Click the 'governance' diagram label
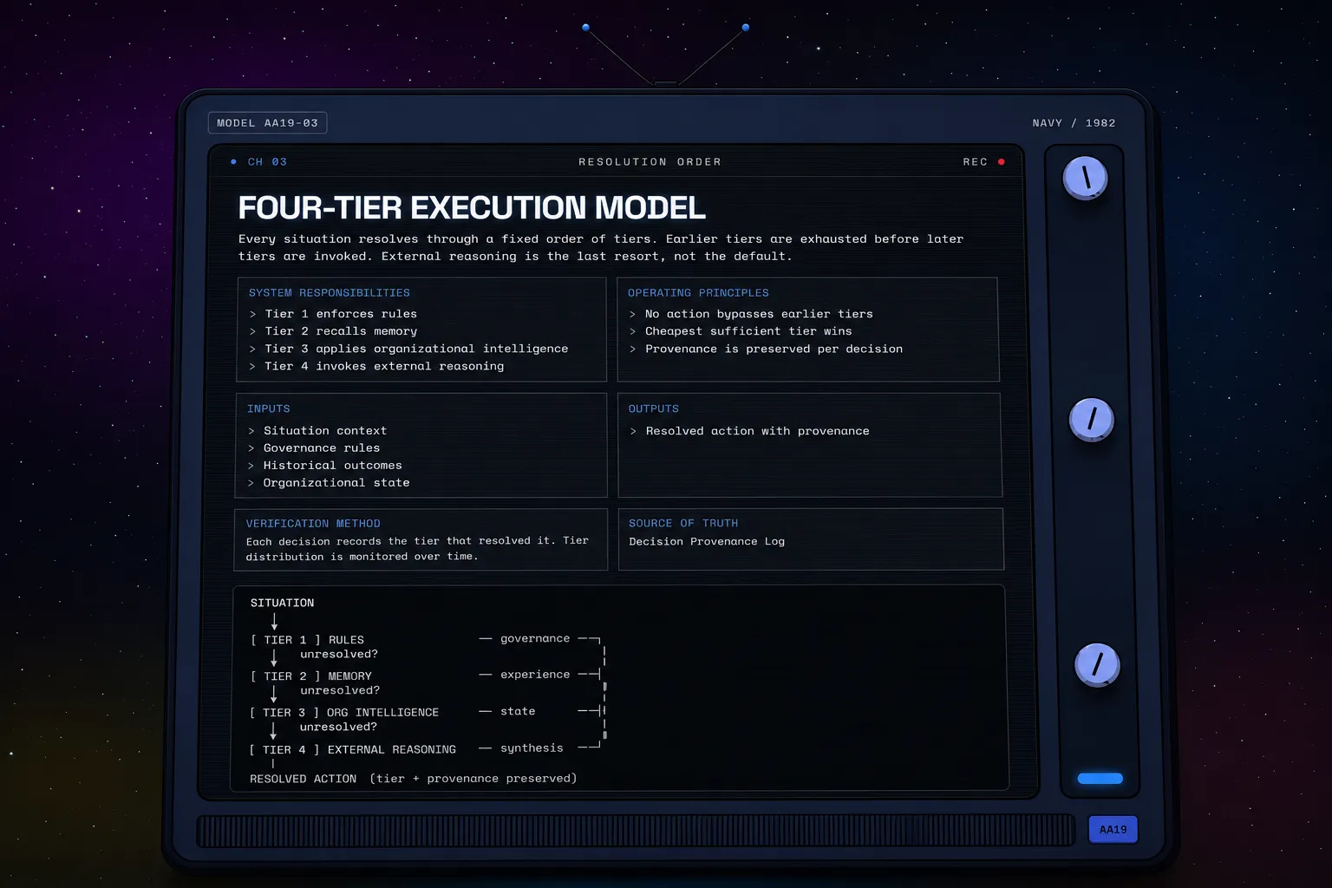The image size is (1332, 888). tap(535, 638)
